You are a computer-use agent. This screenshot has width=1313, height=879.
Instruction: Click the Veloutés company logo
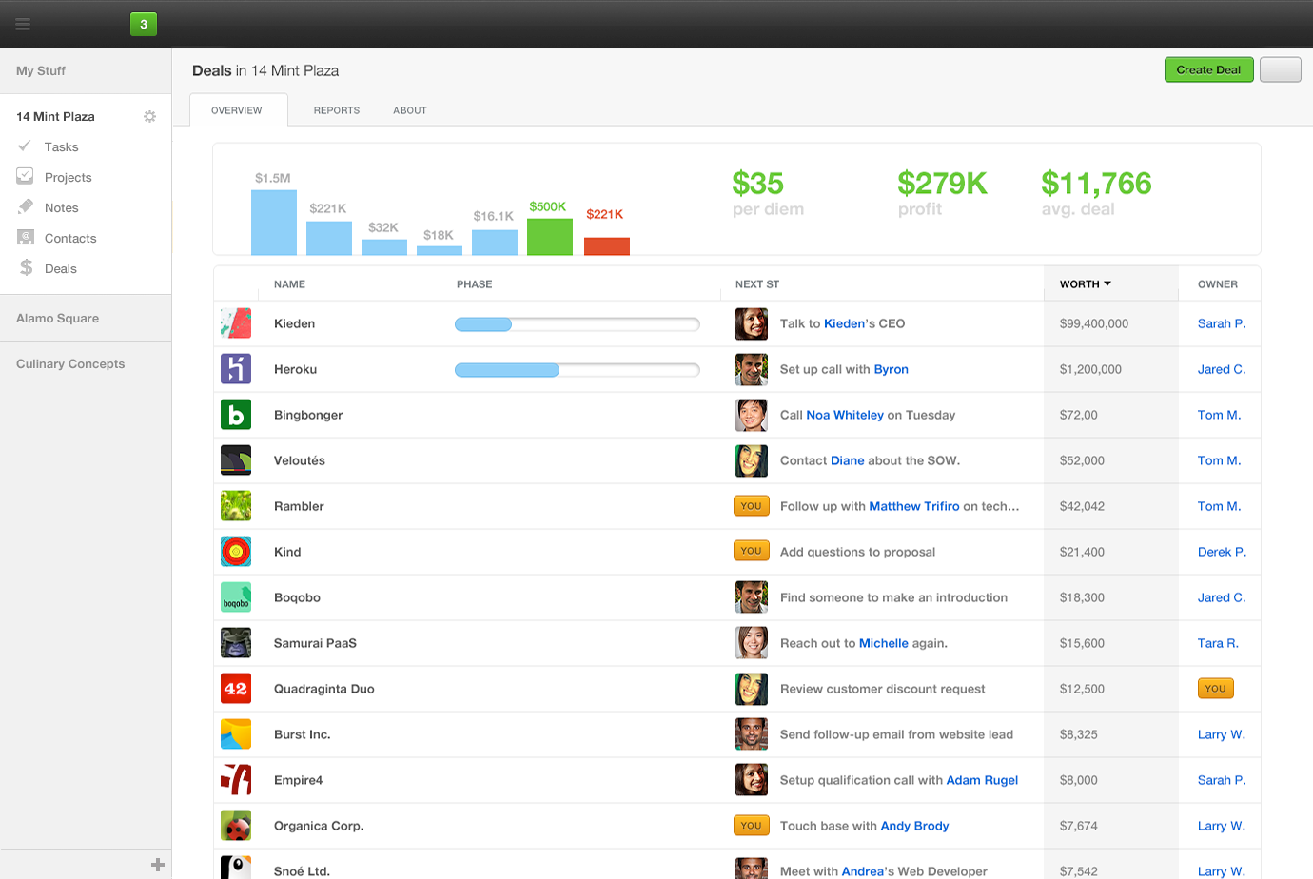pos(236,460)
